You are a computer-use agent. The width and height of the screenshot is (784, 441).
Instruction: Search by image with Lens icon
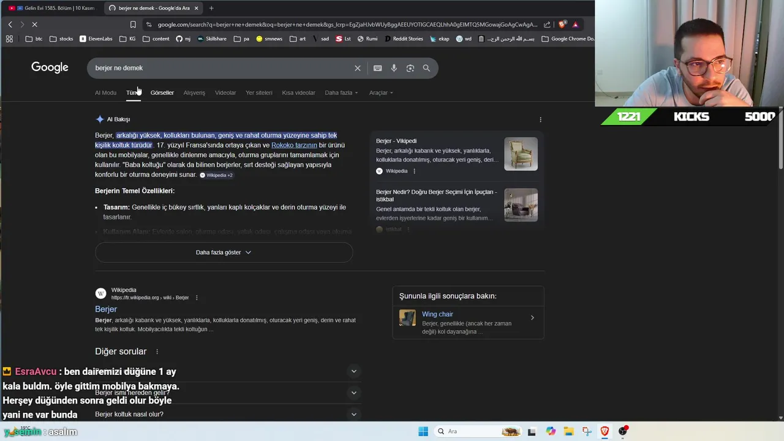[410, 68]
